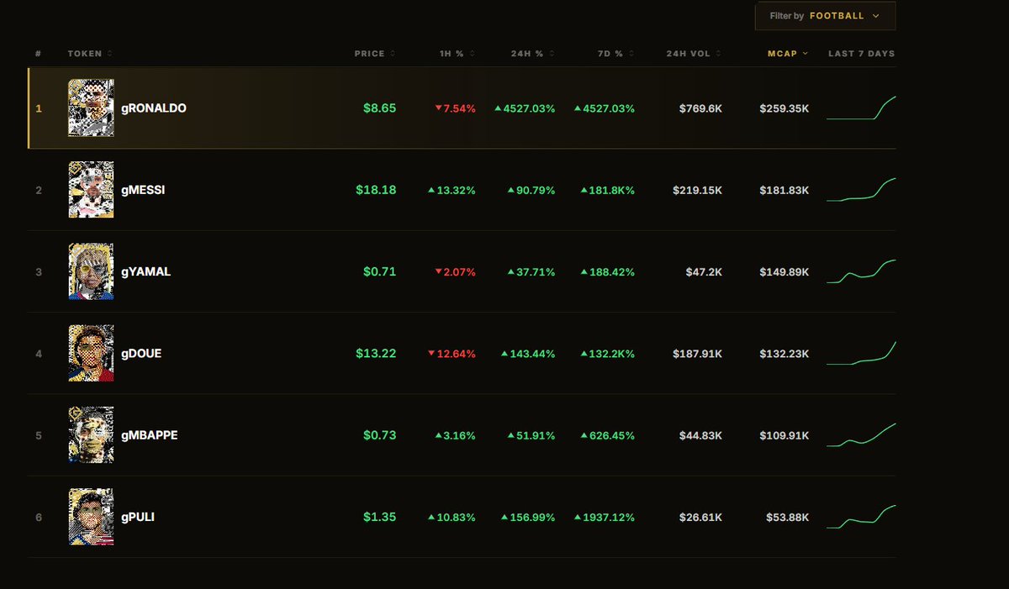Click gRONALDO 1H change 7.54%
The height and width of the screenshot is (589, 1009).
point(455,109)
